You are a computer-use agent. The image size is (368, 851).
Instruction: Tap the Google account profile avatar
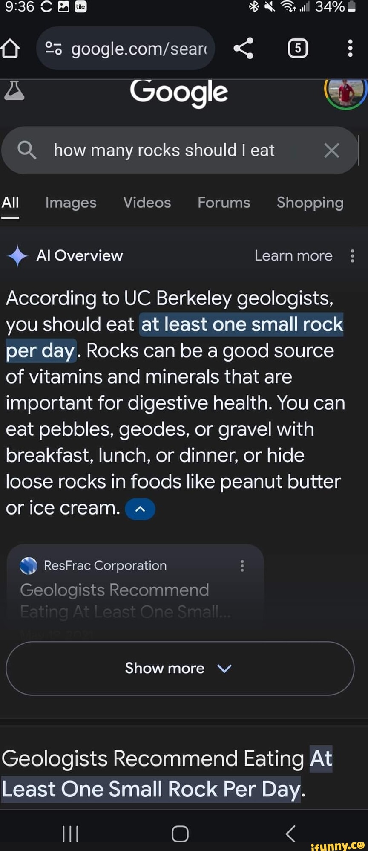(x=346, y=93)
